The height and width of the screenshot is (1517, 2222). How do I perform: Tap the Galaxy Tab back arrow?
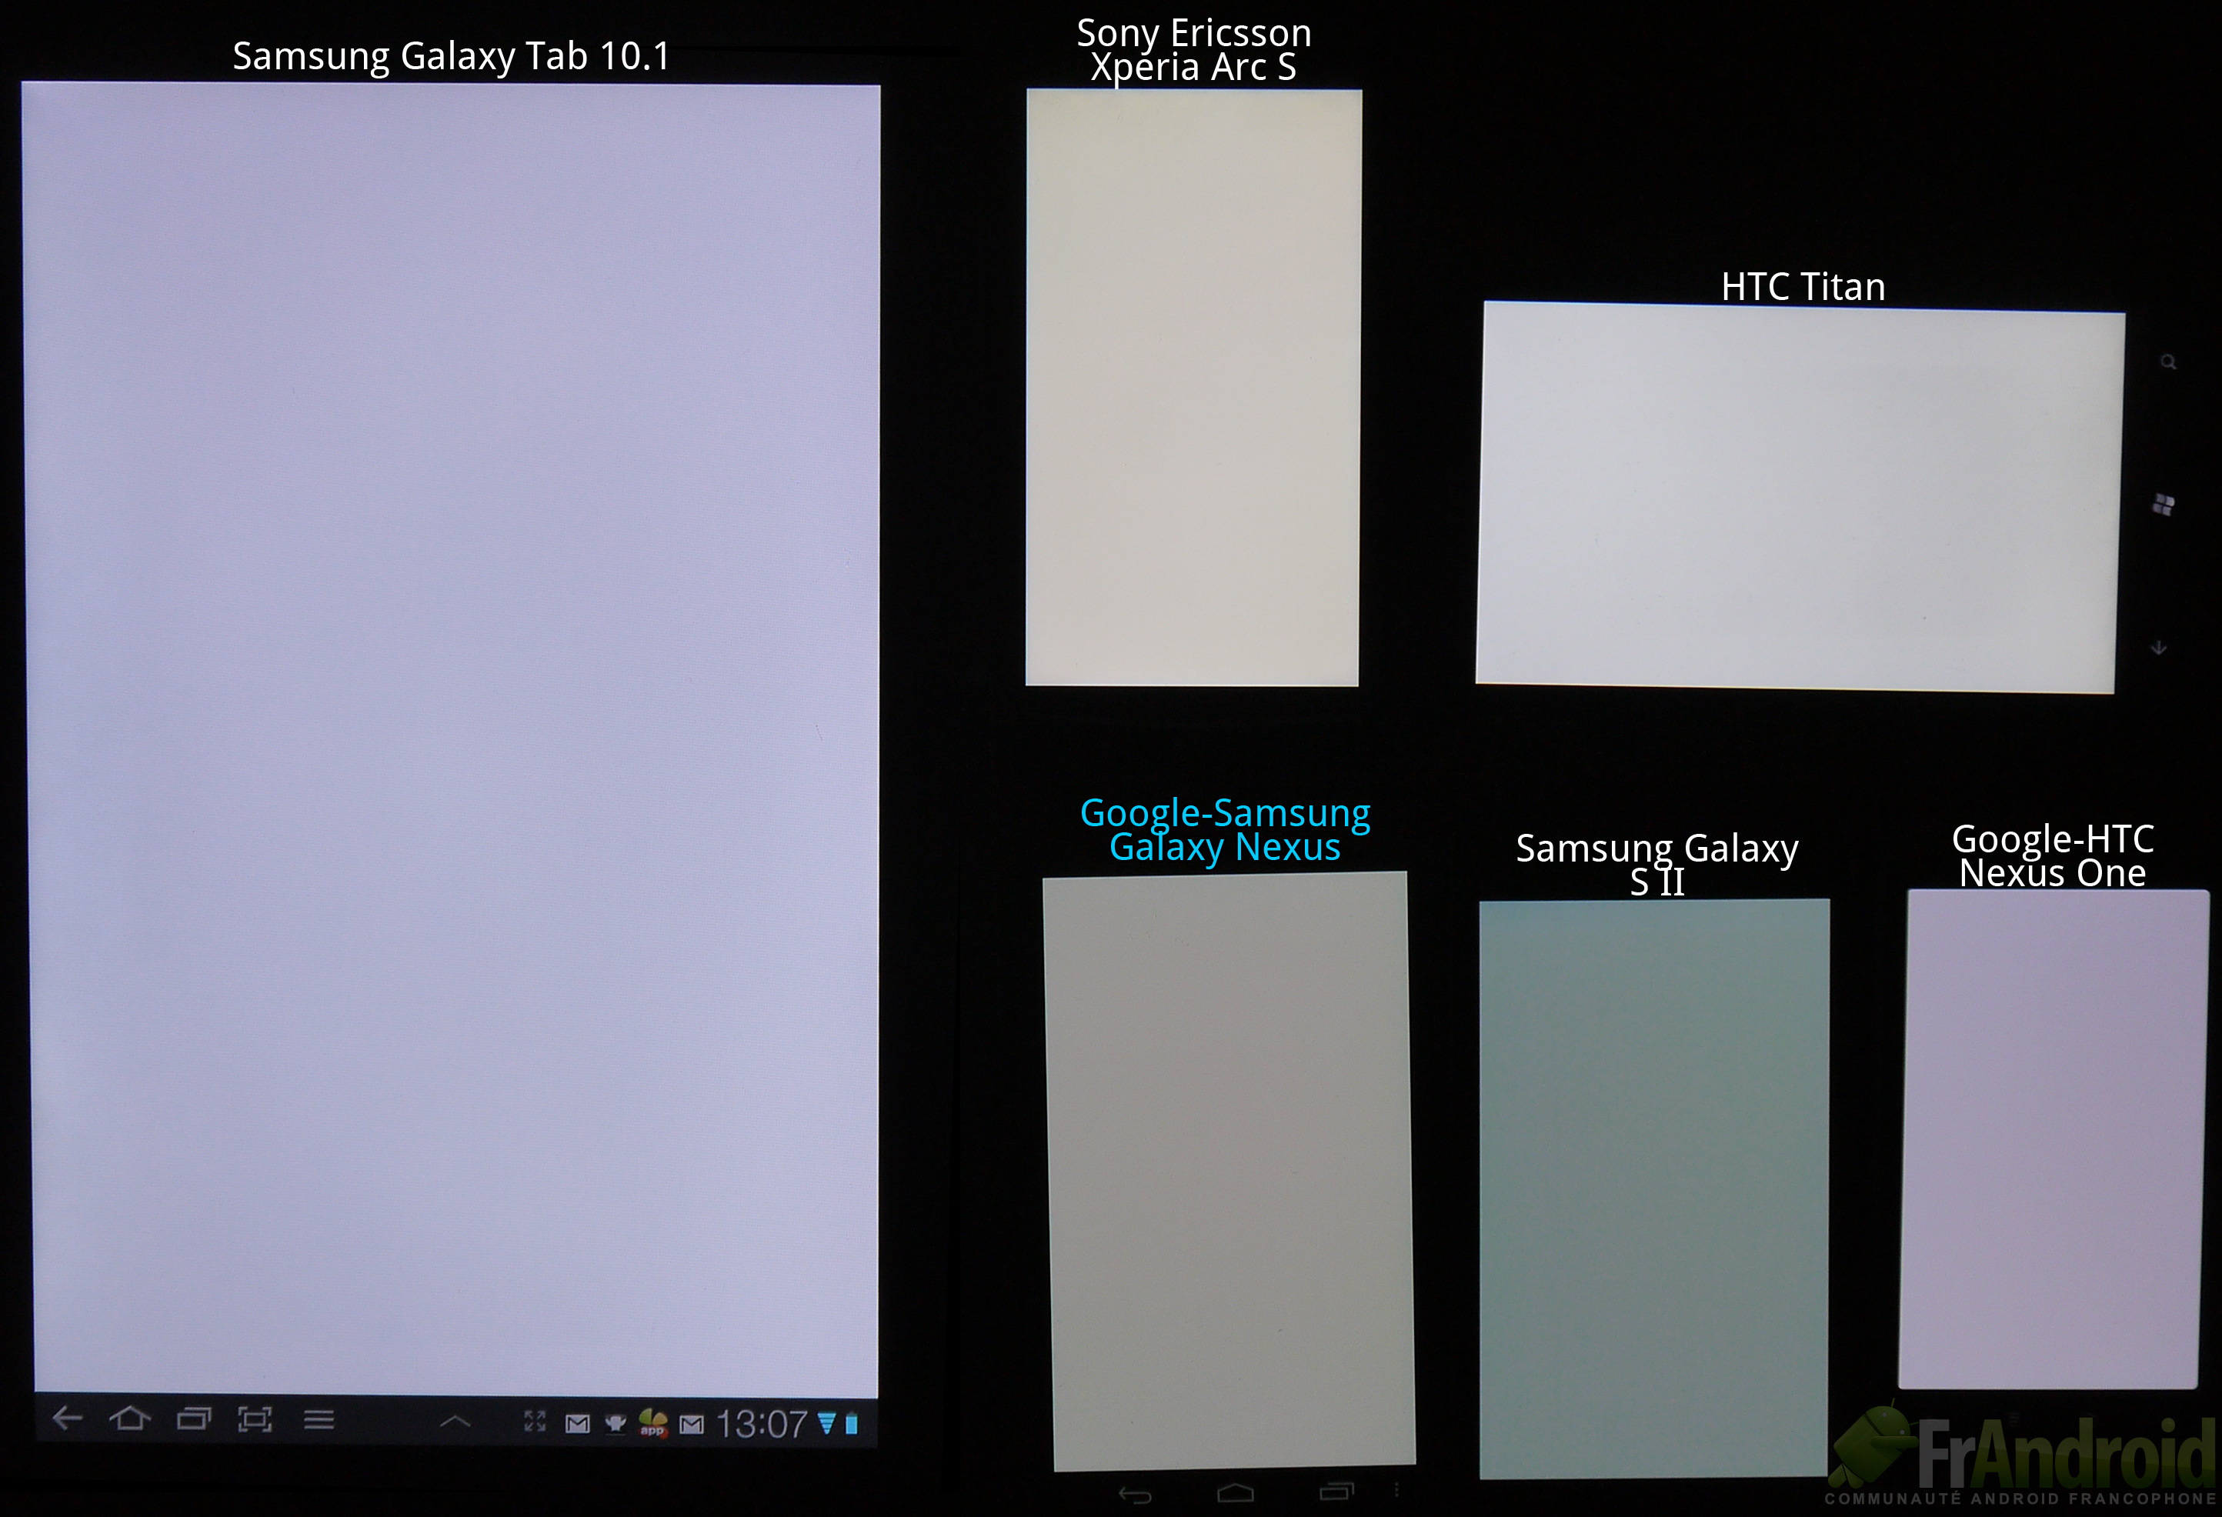(66, 1419)
